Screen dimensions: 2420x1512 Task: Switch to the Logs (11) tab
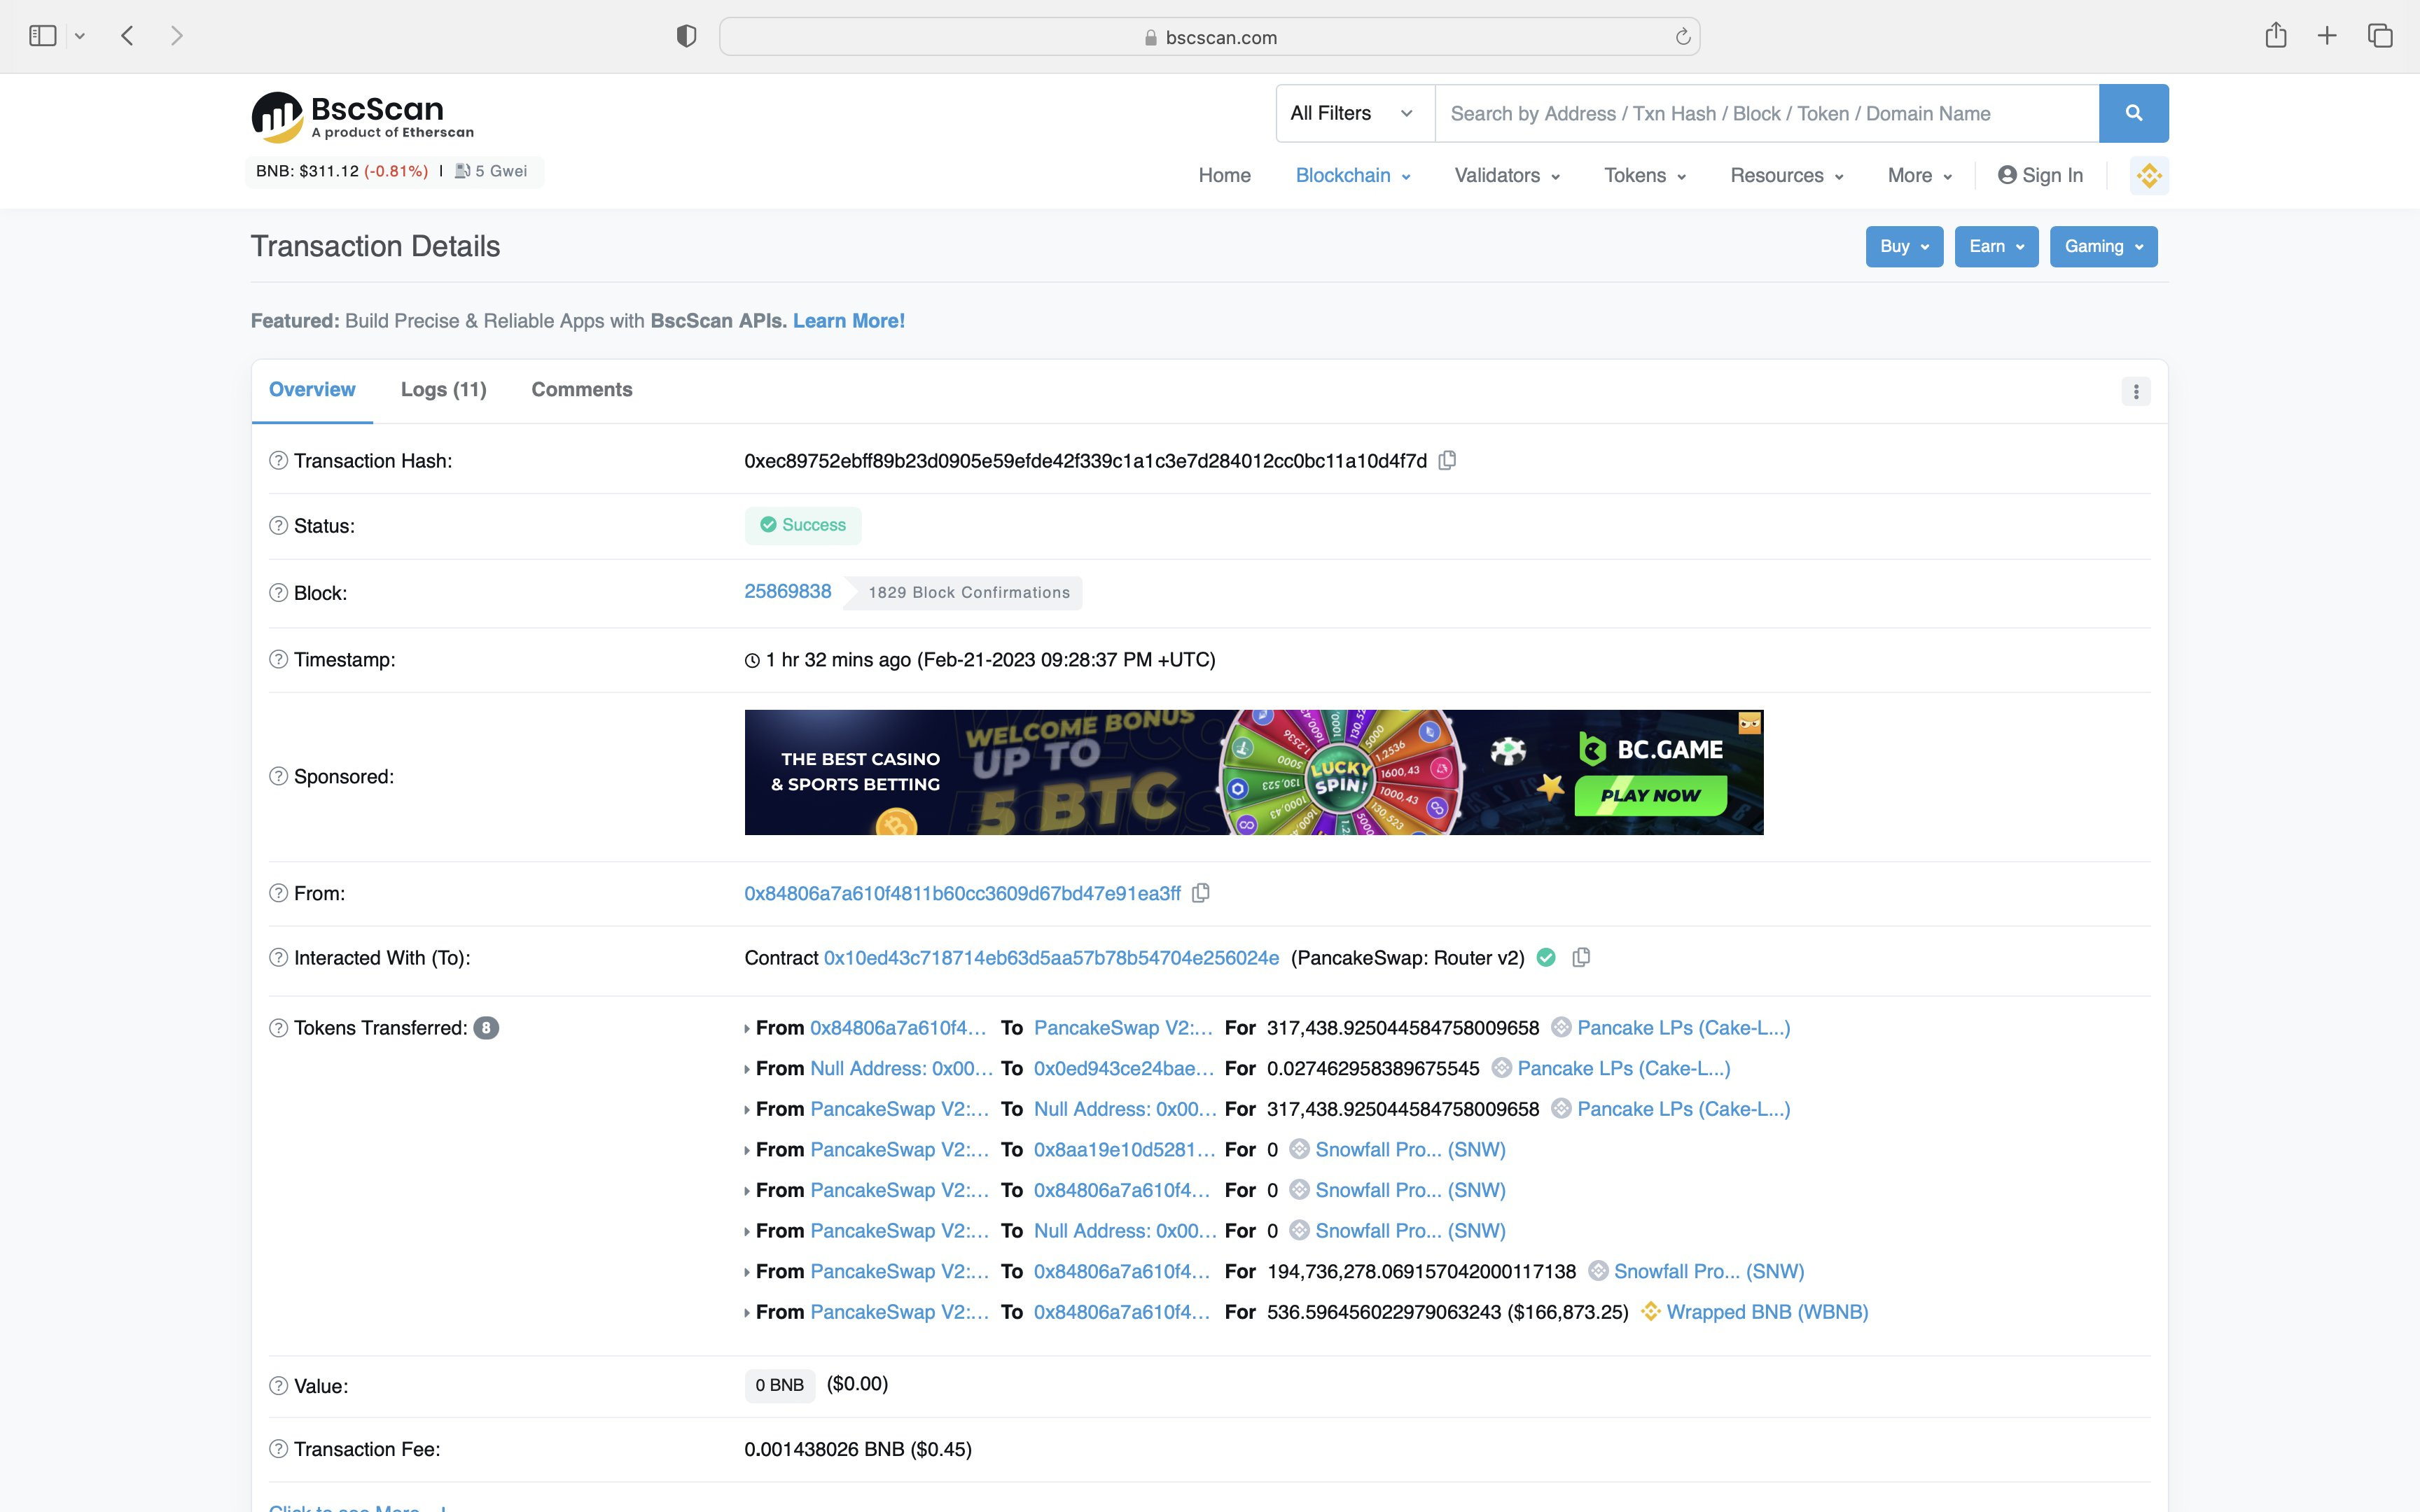coord(444,389)
